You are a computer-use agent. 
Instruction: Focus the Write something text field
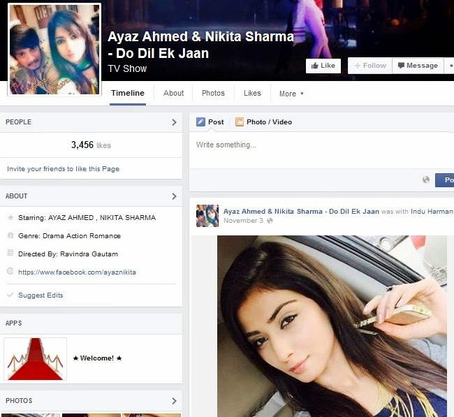(321, 150)
